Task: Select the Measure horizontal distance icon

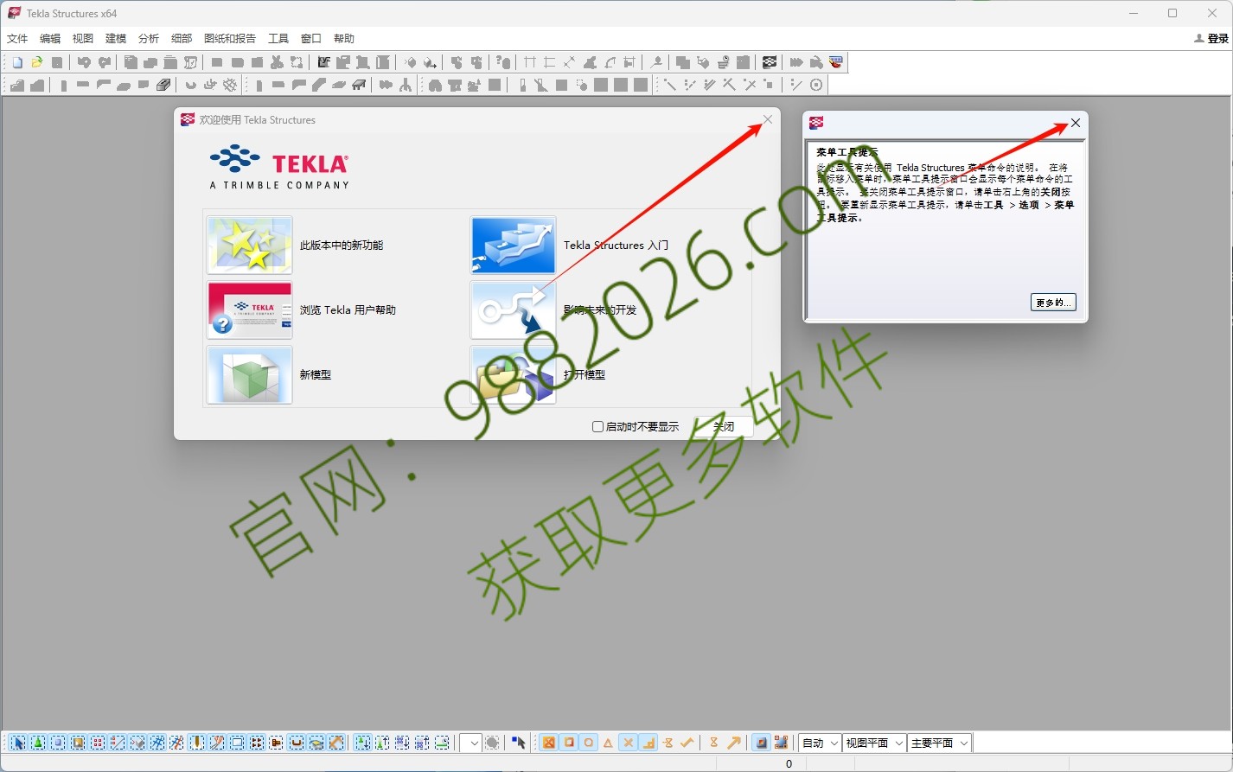Action: [529, 62]
